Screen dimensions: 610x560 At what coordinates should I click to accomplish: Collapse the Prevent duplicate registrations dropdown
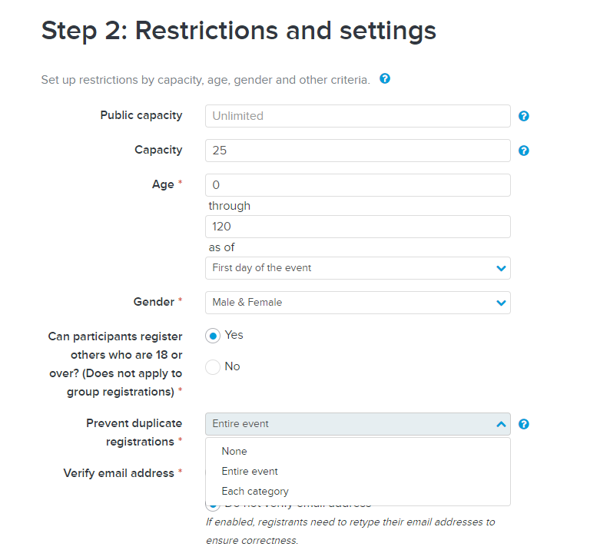[357, 424]
